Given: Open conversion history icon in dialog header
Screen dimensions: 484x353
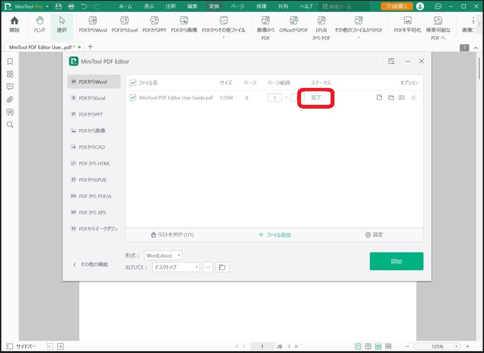Looking at the screenshot, I should point(392,61).
